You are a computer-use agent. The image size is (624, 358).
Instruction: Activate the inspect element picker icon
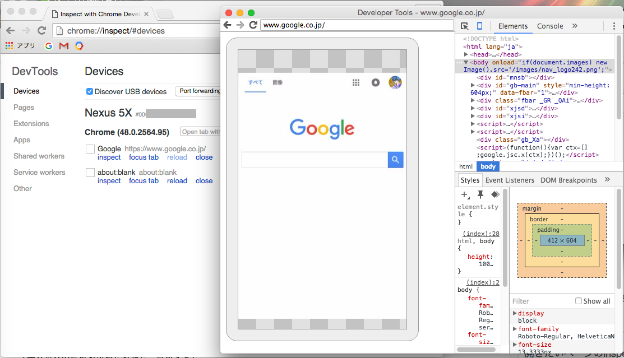pyautogui.click(x=464, y=26)
